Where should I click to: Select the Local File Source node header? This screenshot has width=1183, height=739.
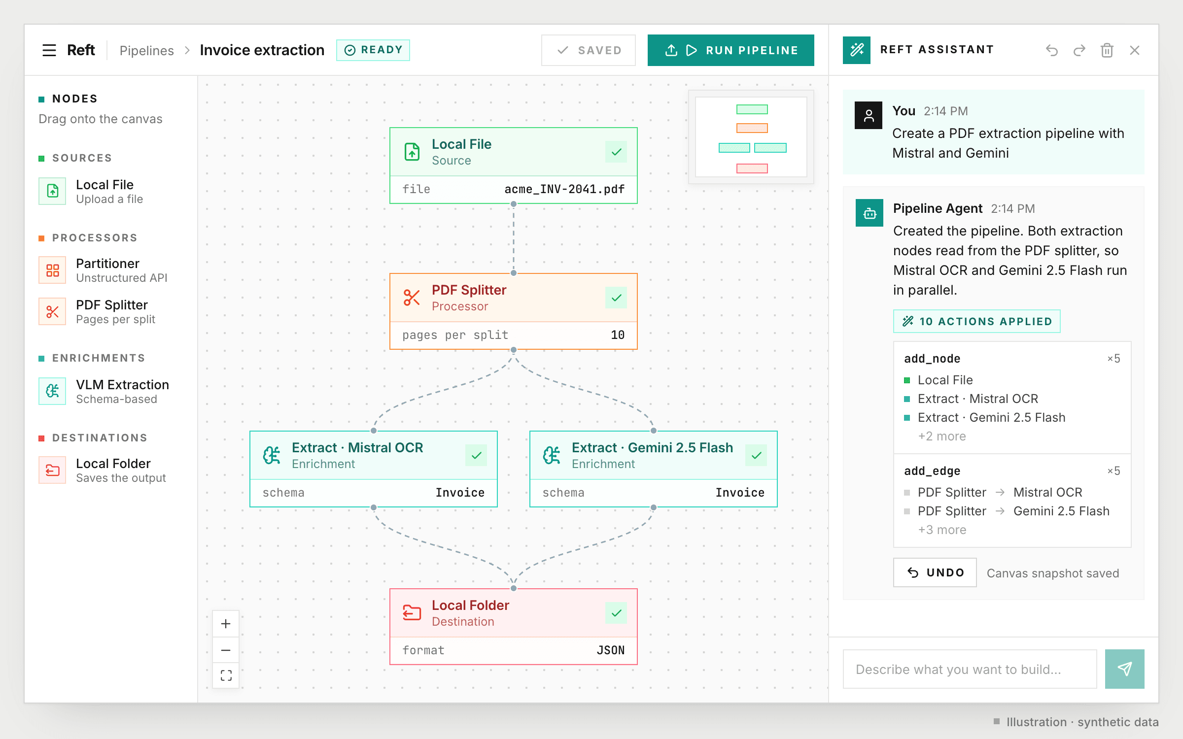coord(514,152)
